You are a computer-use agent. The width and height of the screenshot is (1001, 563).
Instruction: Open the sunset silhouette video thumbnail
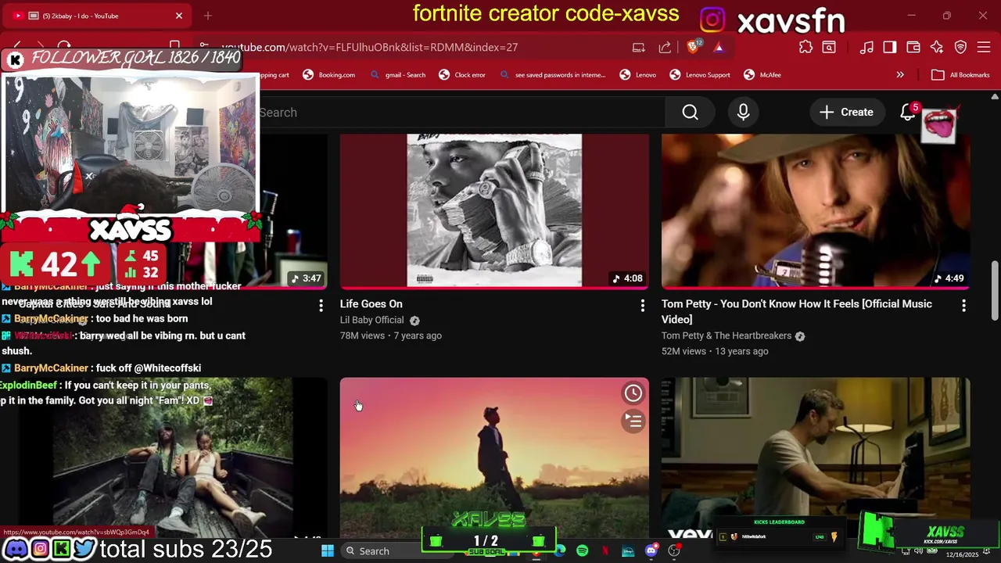494,457
